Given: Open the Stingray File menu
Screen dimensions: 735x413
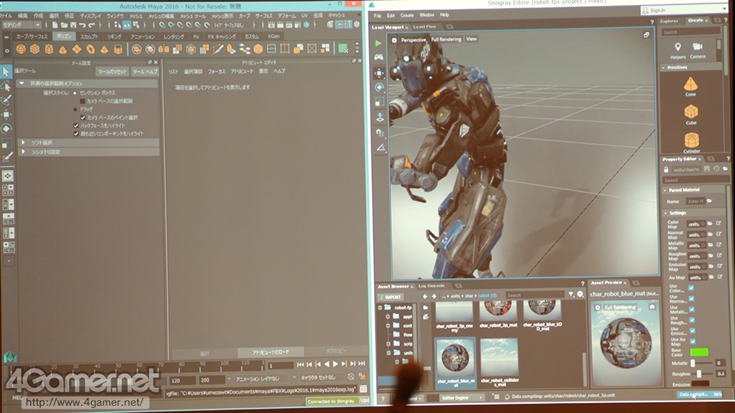Looking at the screenshot, I should click(x=378, y=16).
